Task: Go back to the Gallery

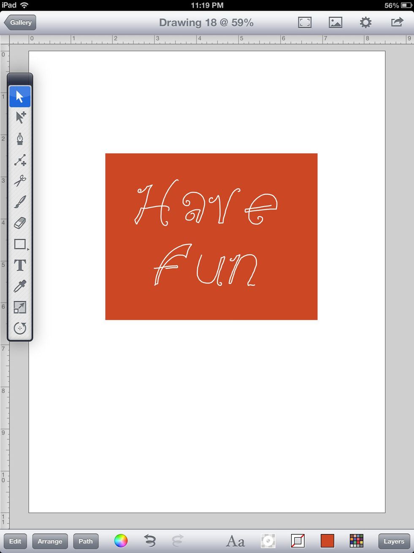Action: pos(20,22)
